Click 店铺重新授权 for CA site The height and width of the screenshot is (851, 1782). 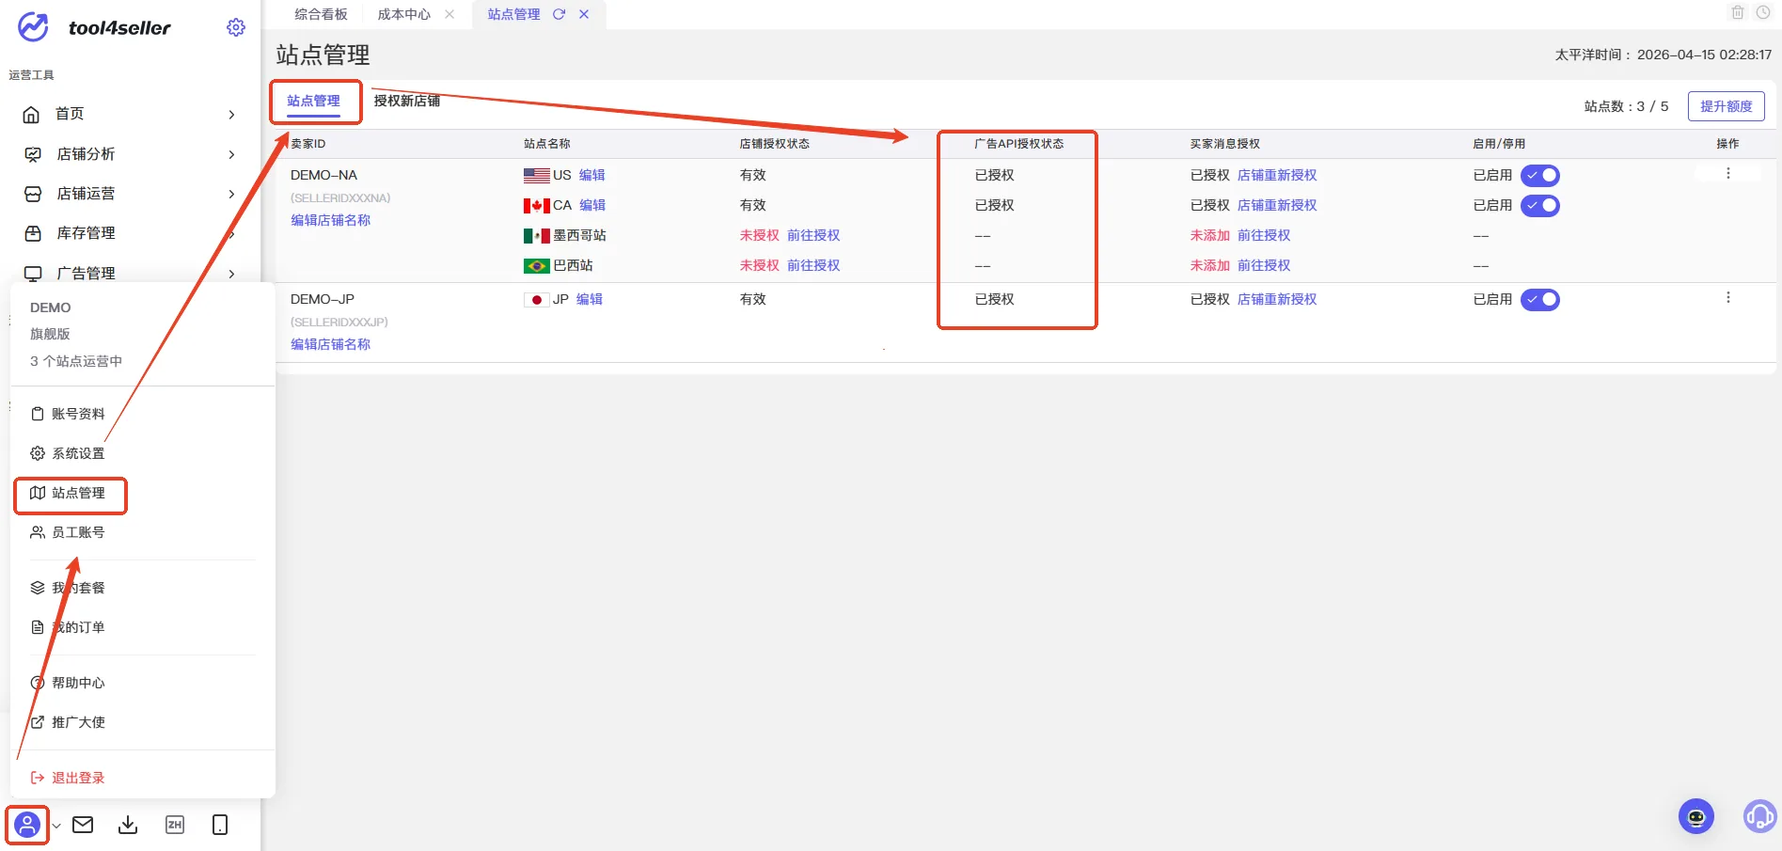1277,206
